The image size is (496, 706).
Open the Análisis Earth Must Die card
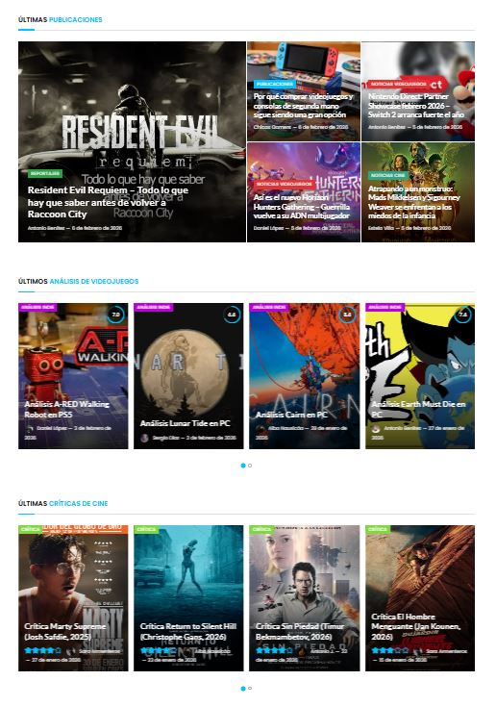click(x=420, y=376)
